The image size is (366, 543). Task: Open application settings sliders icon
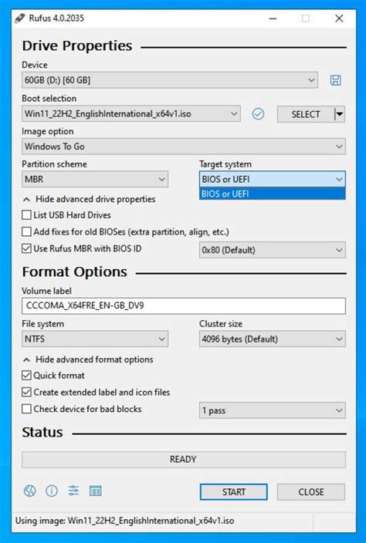(x=73, y=491)
